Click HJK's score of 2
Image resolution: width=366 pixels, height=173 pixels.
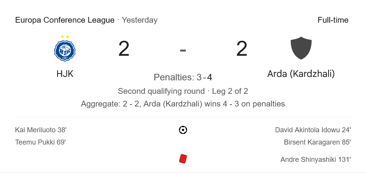pos(124,49)
